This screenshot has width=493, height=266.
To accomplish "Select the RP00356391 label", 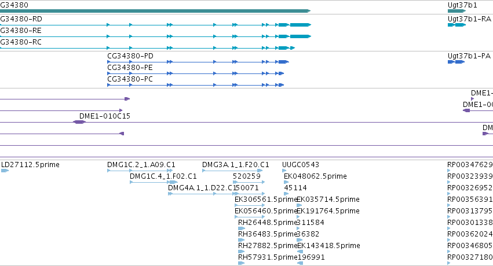I will [470, 199].
